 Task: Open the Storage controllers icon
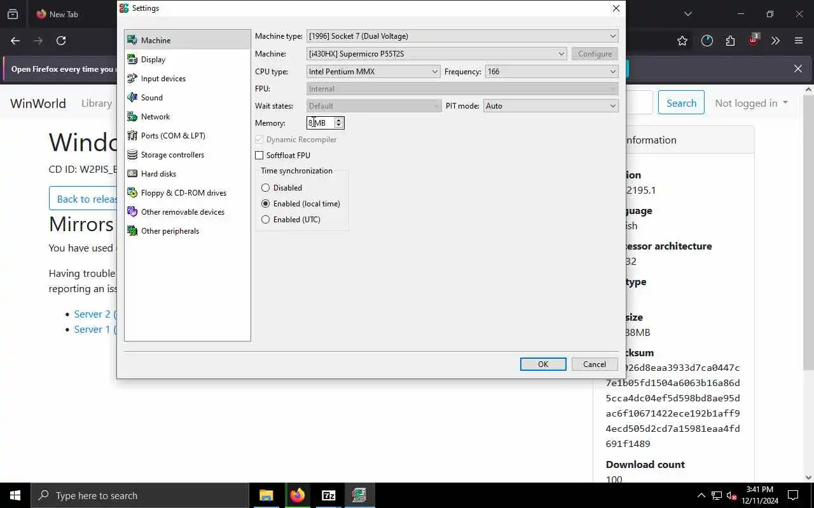tap(132, 154)
